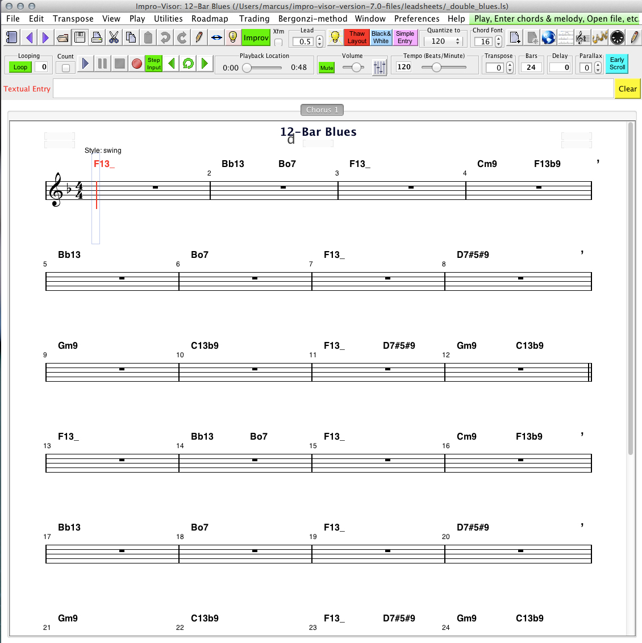This screenshot has height=643, width=642.
Task: Adjust the Transpose value stepper
Action: [510, 67]
